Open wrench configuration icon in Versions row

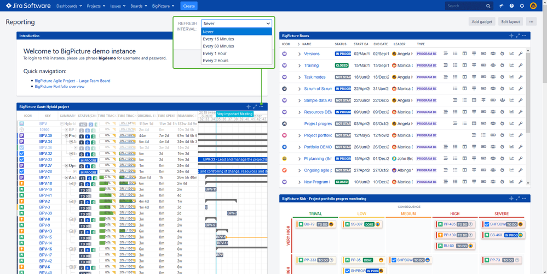521,53
